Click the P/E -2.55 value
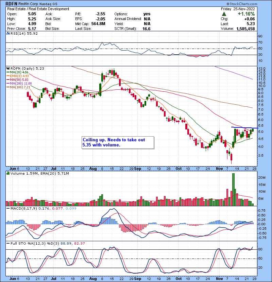The image size is (272, 282). tap(100, 14)
